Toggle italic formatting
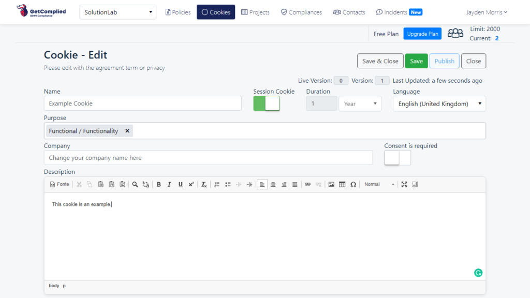 169,184
